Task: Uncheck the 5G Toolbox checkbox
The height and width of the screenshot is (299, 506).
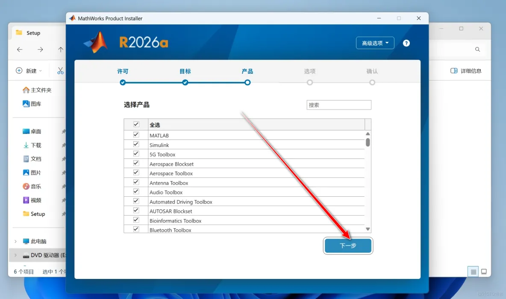Action: (136, 154)
